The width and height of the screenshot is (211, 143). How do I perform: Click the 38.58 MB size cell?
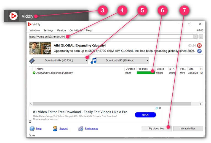(x=193, y=73)
